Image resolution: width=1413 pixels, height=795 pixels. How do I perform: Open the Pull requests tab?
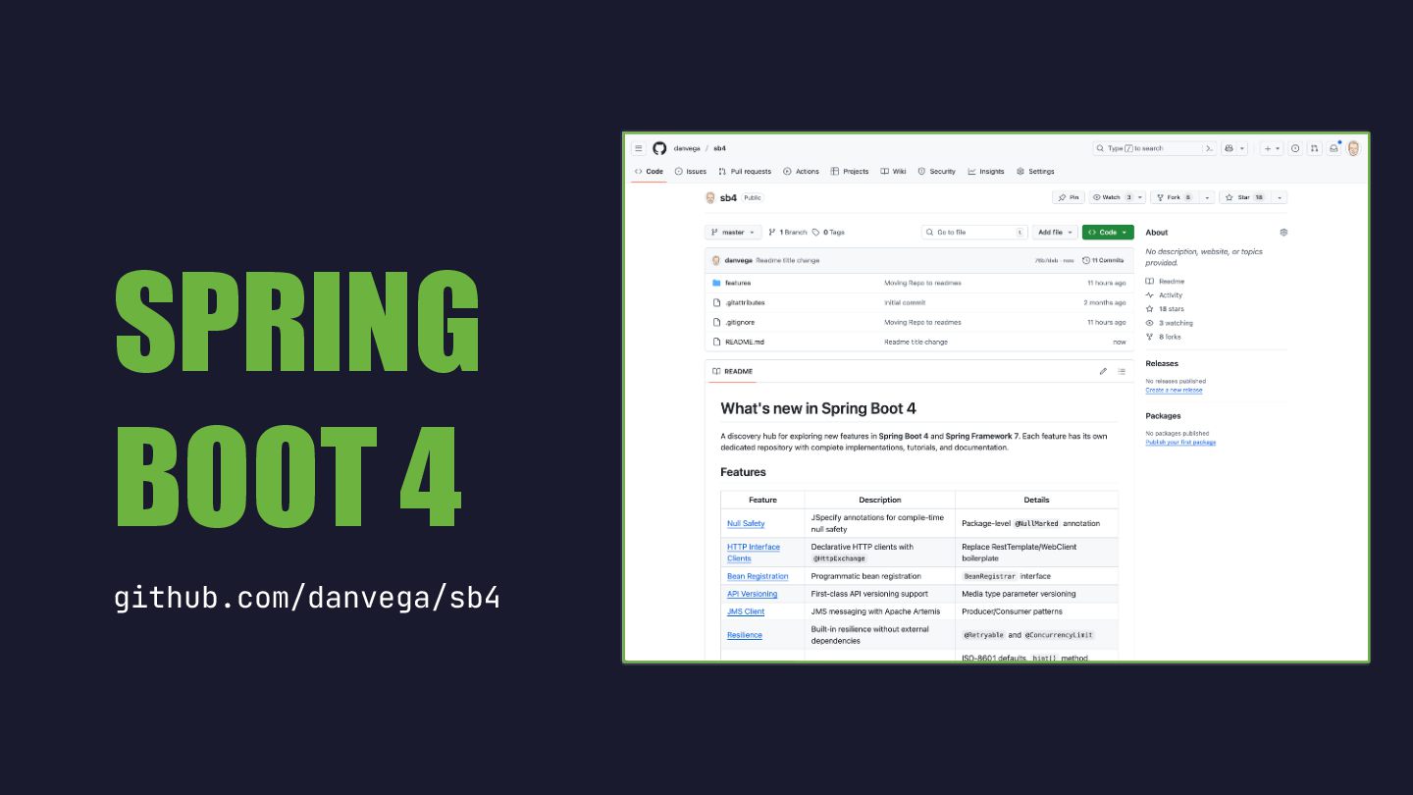tap(745, 172)
